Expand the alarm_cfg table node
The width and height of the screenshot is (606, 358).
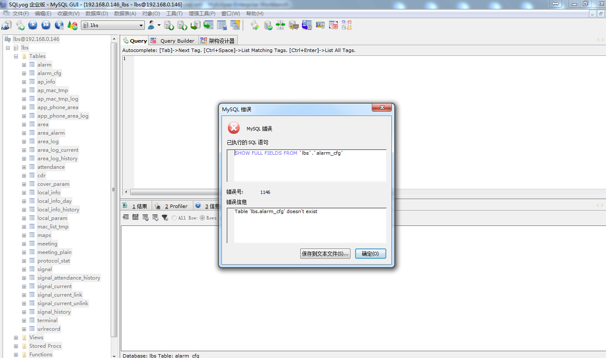(24, 73)
